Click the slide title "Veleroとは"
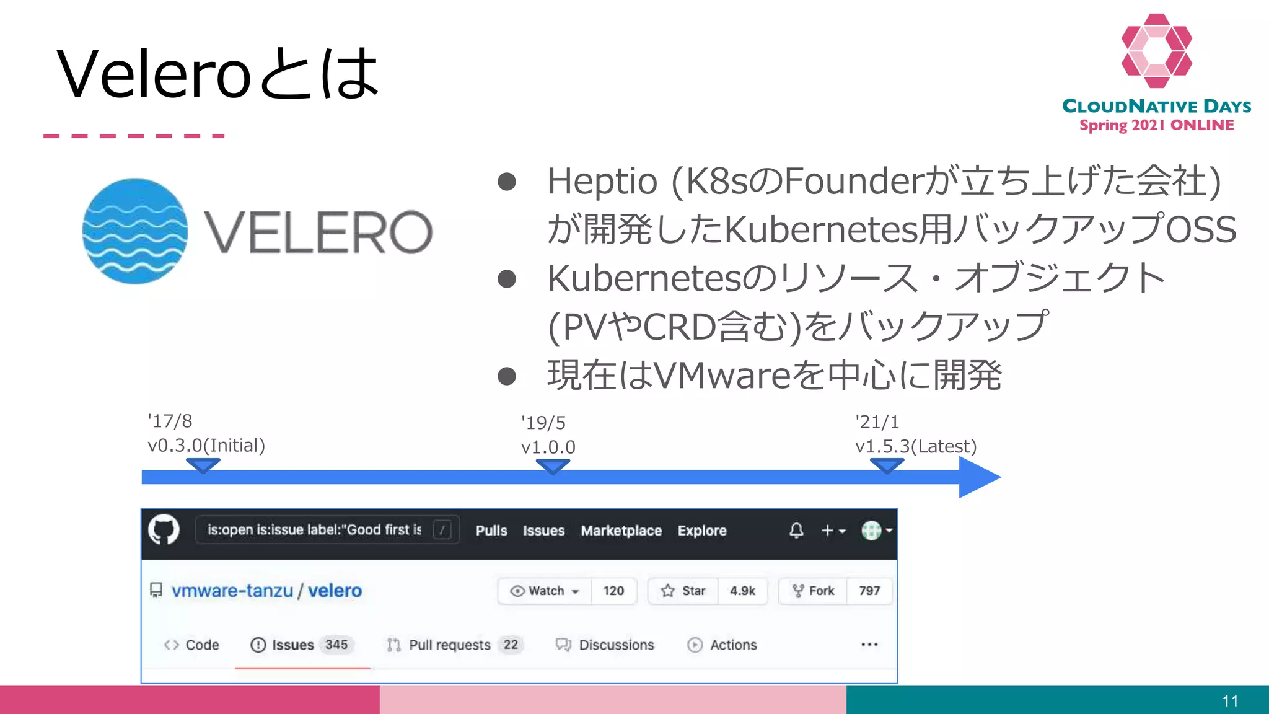 (218, 74)
